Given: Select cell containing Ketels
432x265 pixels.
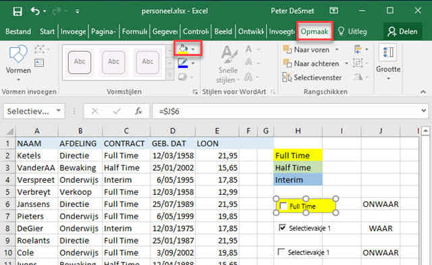Looking at the screenshot, I should point(36,156).
